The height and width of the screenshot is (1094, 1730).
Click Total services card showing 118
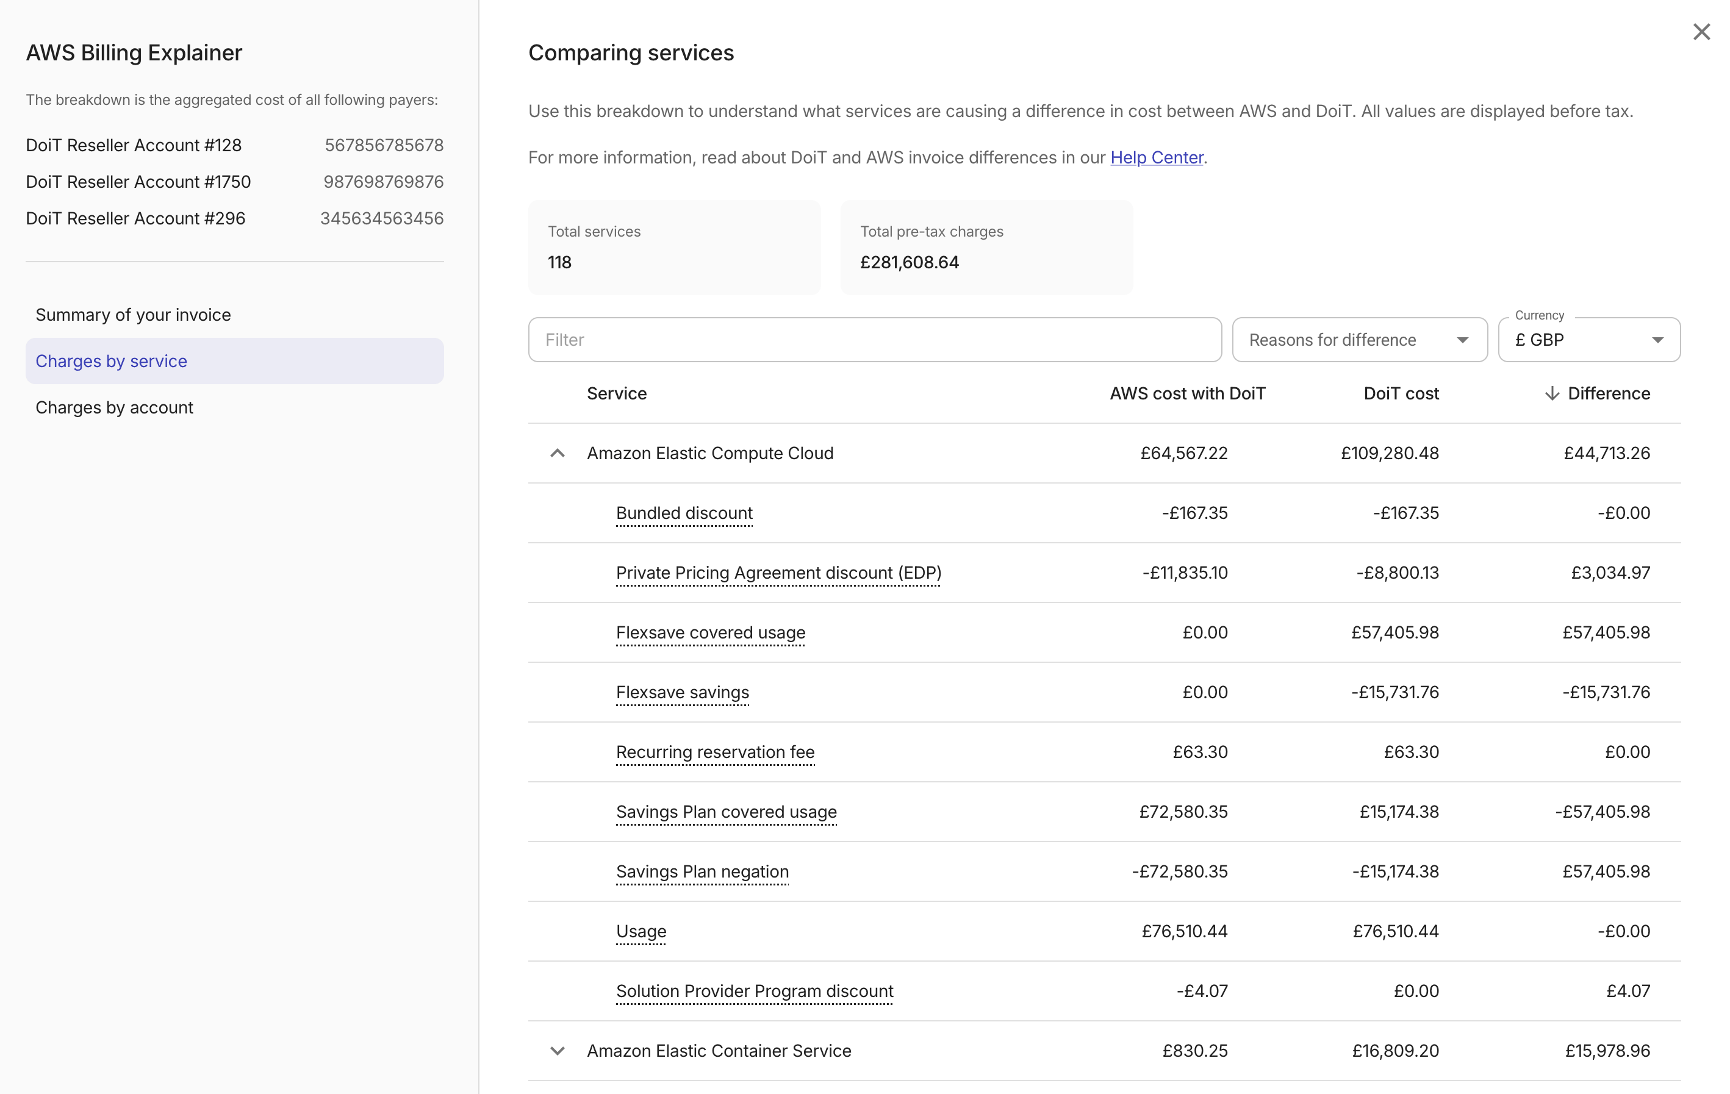[674, 247]
